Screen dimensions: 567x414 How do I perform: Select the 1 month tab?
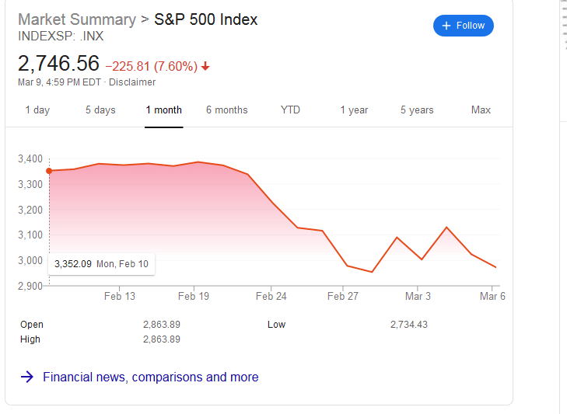tap(163, 110)
